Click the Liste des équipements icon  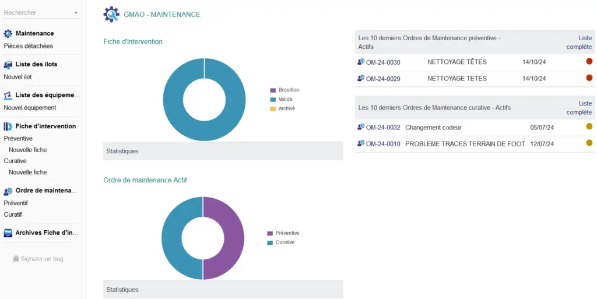[x=8, y=96]
